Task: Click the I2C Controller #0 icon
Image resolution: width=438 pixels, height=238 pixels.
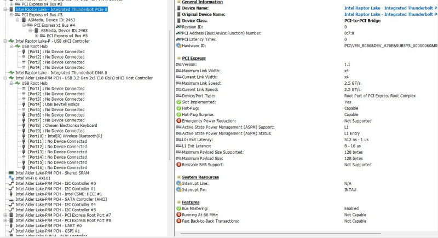Action: [11, 184]
